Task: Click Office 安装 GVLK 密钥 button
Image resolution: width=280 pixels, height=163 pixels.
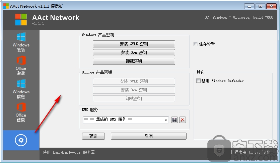Action: (x=134, y=81)
